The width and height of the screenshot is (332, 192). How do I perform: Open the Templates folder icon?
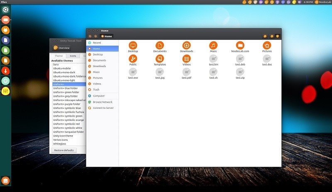160,59
